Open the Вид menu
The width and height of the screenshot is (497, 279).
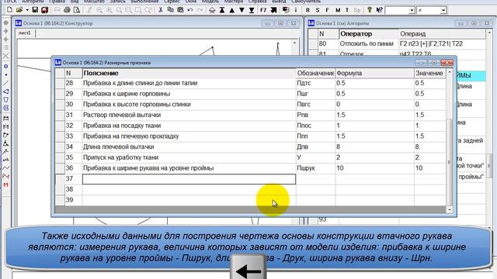coord(75,2)
